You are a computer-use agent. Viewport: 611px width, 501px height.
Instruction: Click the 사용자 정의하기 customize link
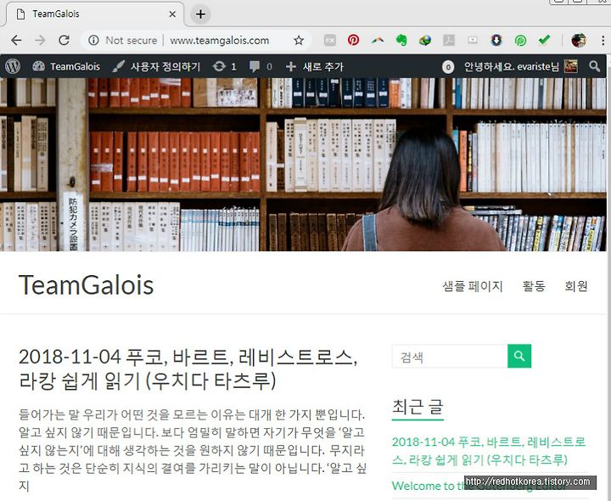click(x=156, y=67)
